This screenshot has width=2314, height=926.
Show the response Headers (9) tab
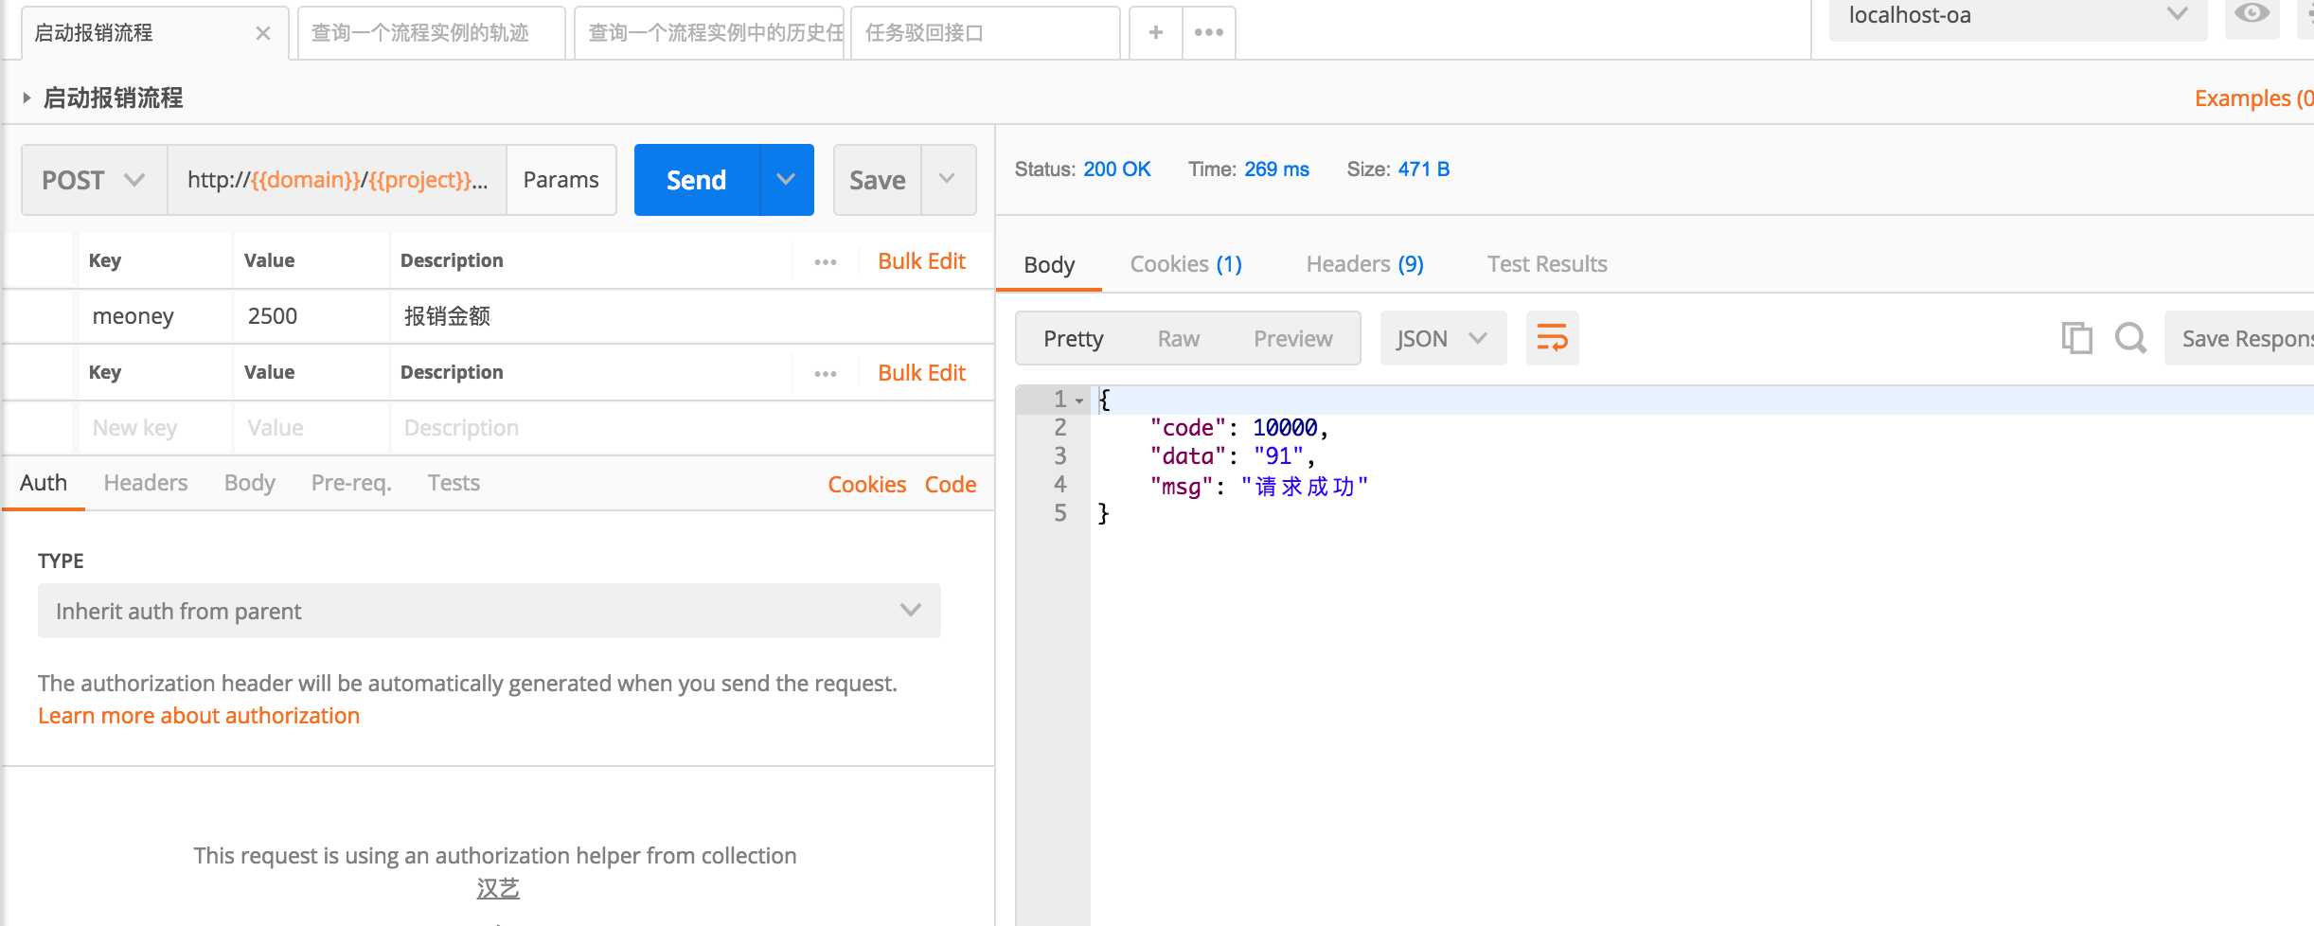tap(1364, 264)
